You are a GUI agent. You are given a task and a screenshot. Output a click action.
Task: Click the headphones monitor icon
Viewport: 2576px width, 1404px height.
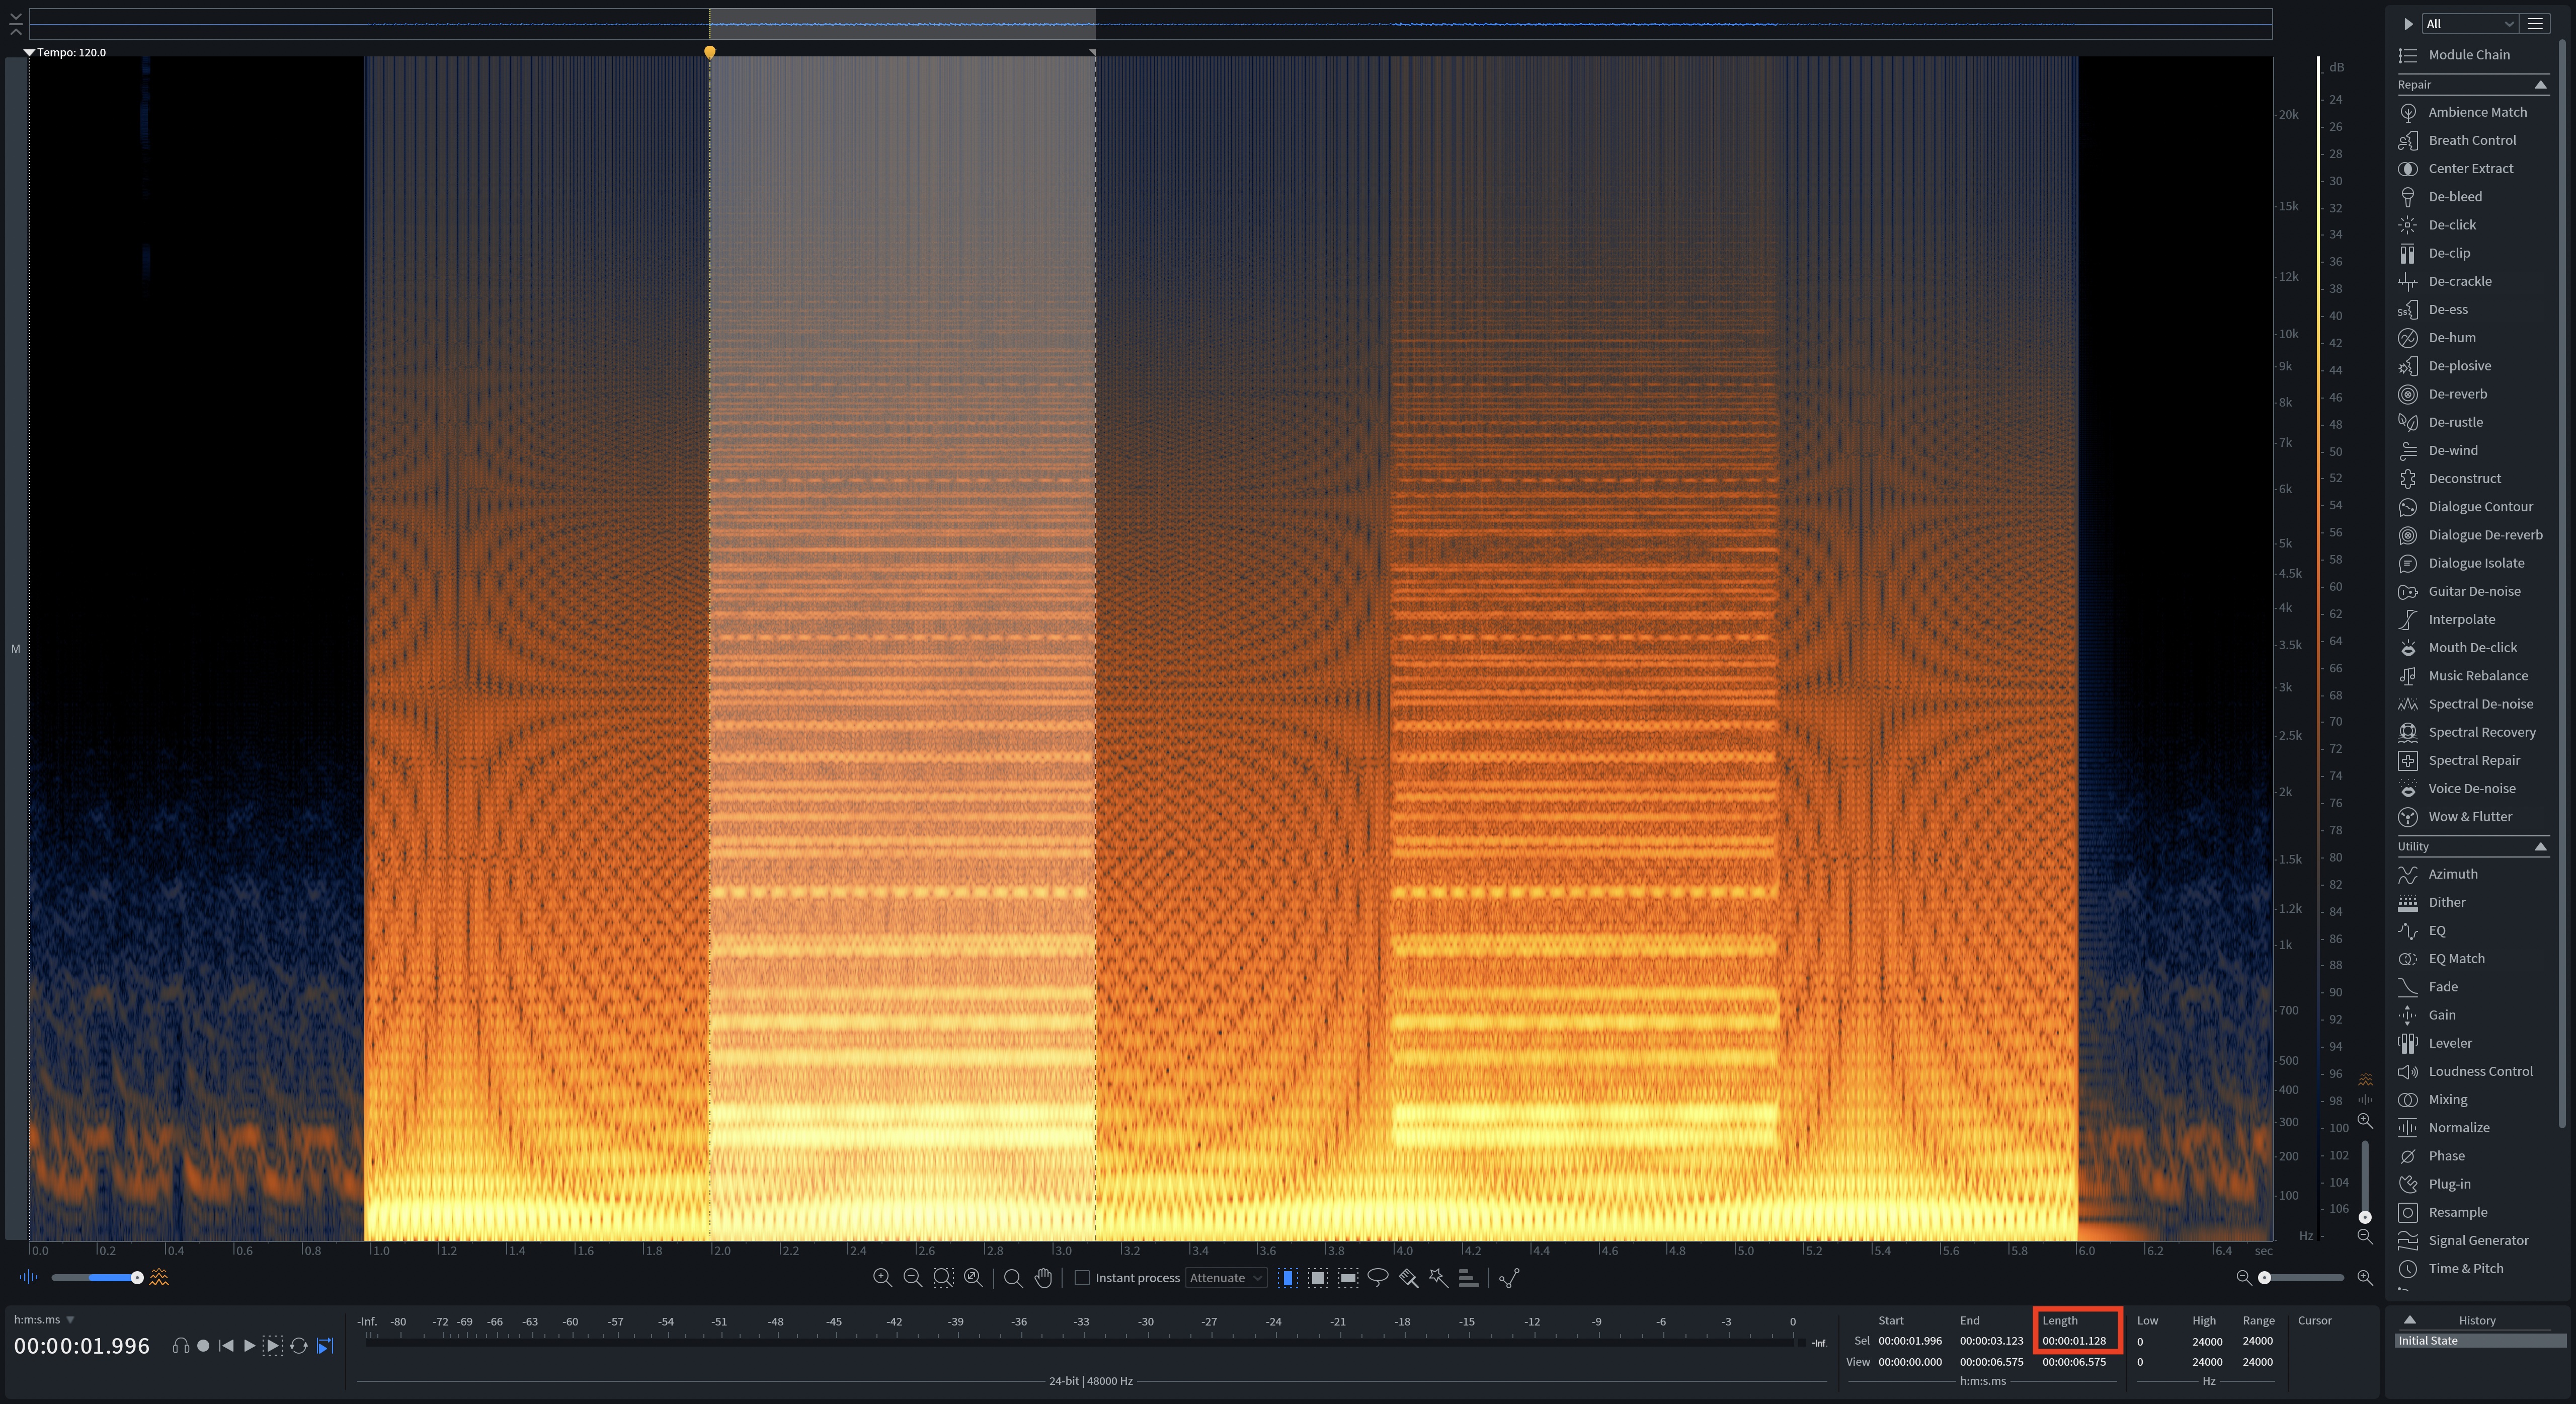pyautogui.click(x=180, y=1346)
